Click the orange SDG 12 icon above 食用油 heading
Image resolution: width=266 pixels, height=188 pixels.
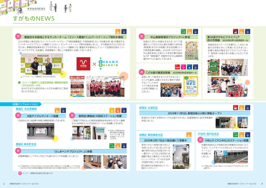coord(118,110)
